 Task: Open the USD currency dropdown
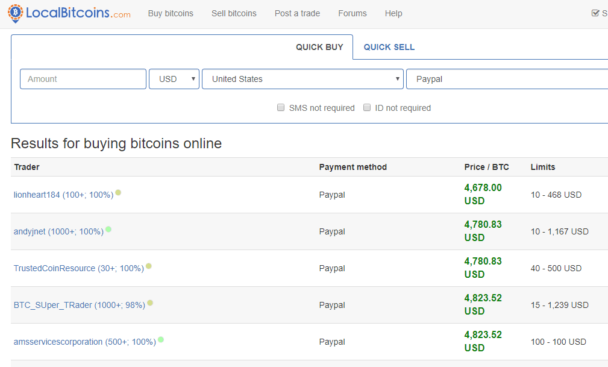coord(174,79)
